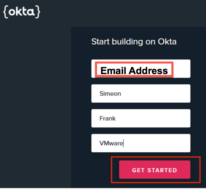Place cursor at end of VMware text
206x189 pixels.
point(123,143)
